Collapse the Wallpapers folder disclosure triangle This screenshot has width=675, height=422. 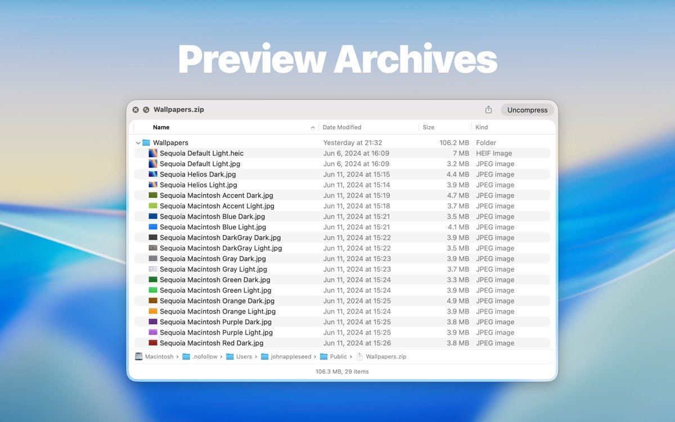click(x=138, y=142)
